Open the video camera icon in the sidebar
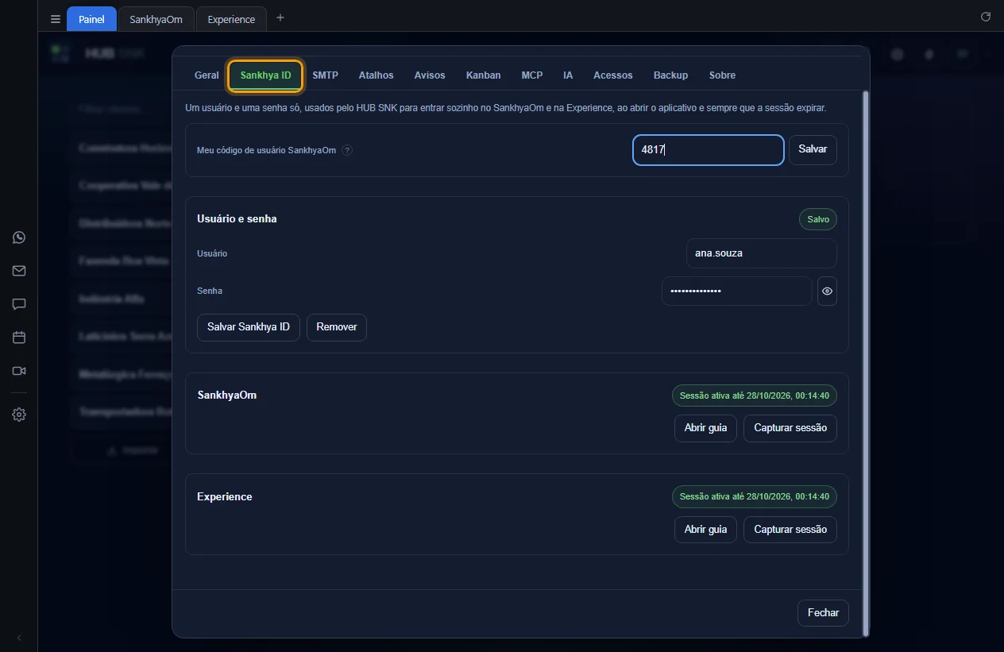 (x=19, y=371)
